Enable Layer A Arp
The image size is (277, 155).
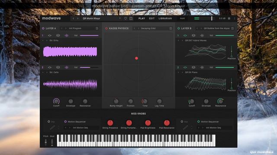pos(49,121)
